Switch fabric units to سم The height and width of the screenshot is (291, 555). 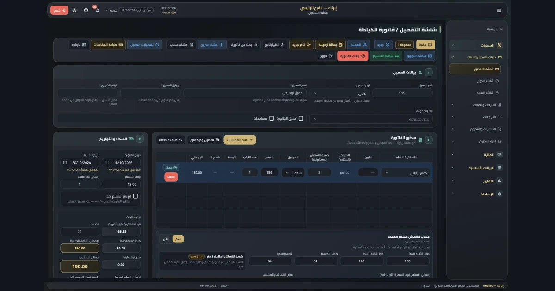click(x=178, y=239)
